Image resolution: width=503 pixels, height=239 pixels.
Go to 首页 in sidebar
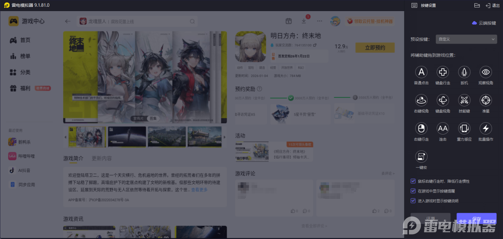click(x=20, y=40)
